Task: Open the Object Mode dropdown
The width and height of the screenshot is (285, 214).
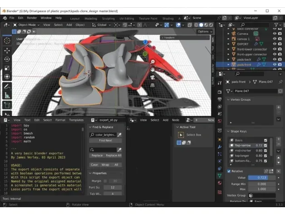Action: point(26,25)
